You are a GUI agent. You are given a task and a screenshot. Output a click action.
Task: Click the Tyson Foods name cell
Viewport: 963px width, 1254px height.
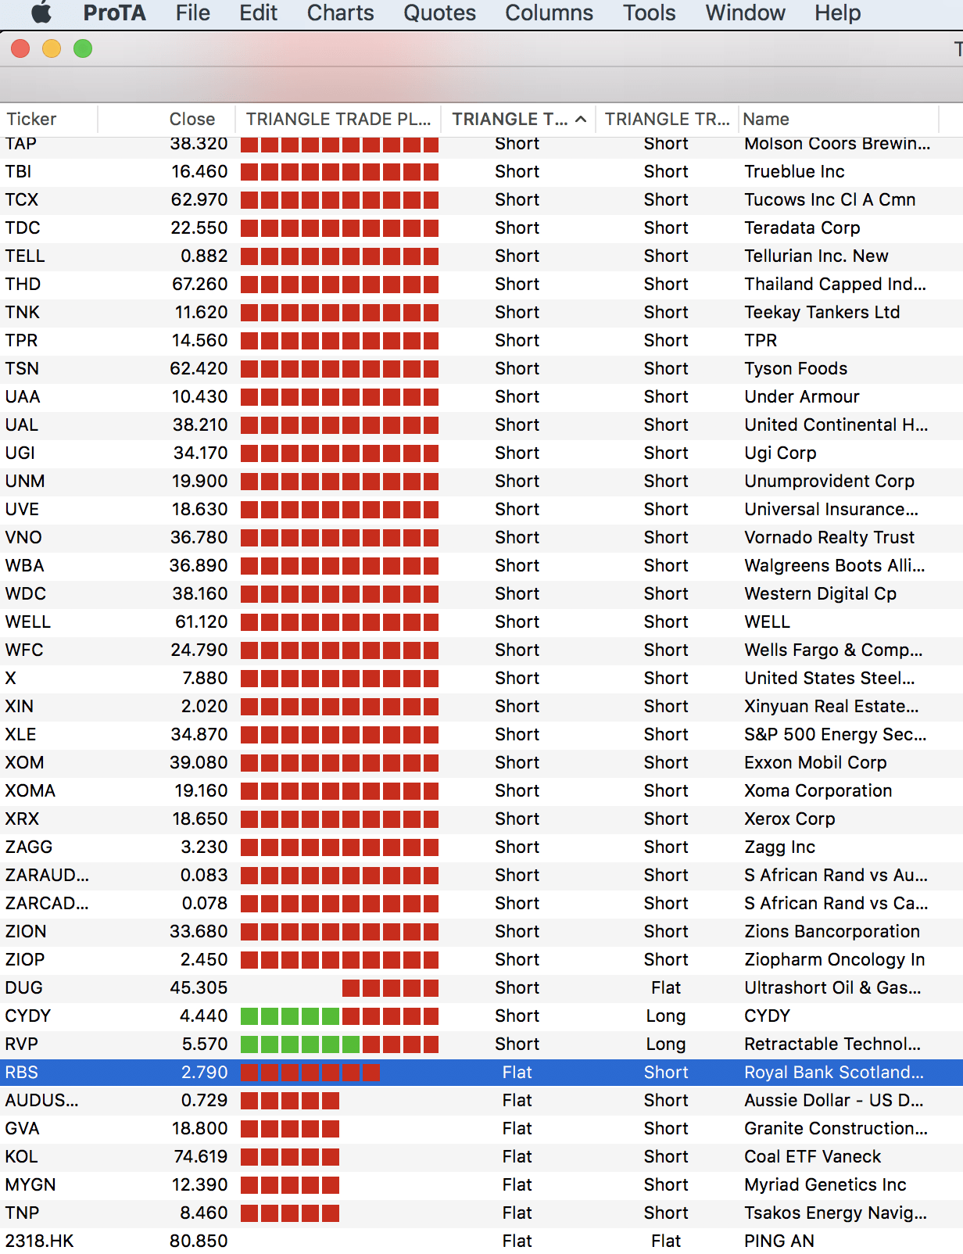click(796, 369)
